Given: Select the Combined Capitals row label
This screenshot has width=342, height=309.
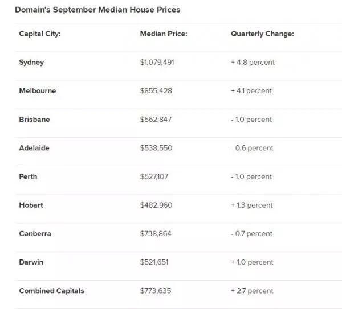Looking at the screenshot, I should point(51,291).
